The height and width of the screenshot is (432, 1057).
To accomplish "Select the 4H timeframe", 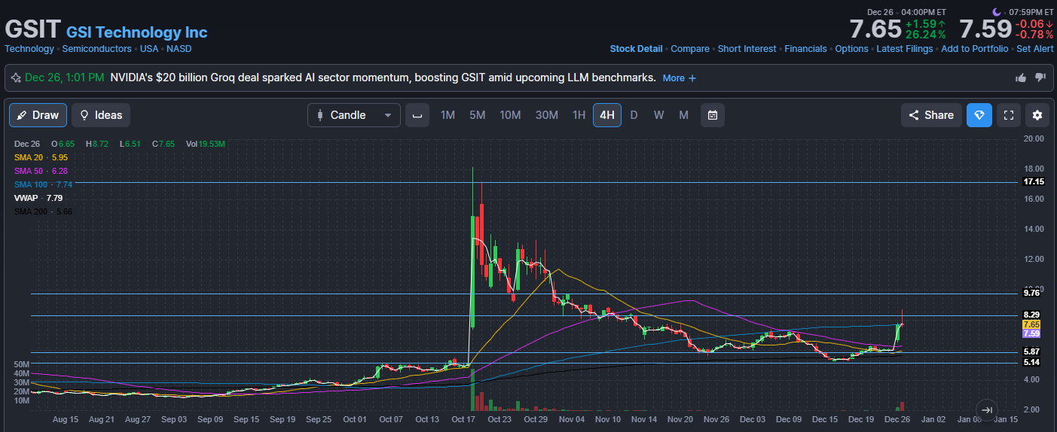I will [607, 115].
